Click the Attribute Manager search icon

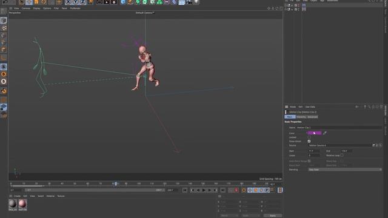pos(369,107)
